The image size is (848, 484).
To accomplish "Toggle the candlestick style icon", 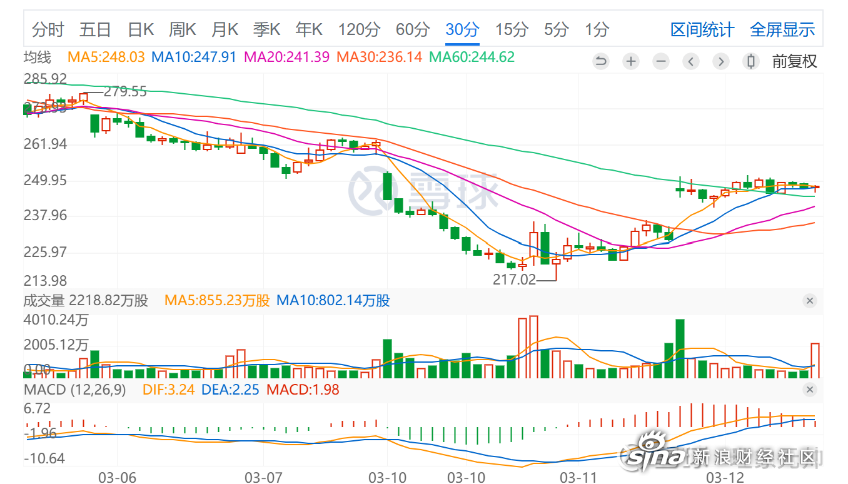I will 751,61.
